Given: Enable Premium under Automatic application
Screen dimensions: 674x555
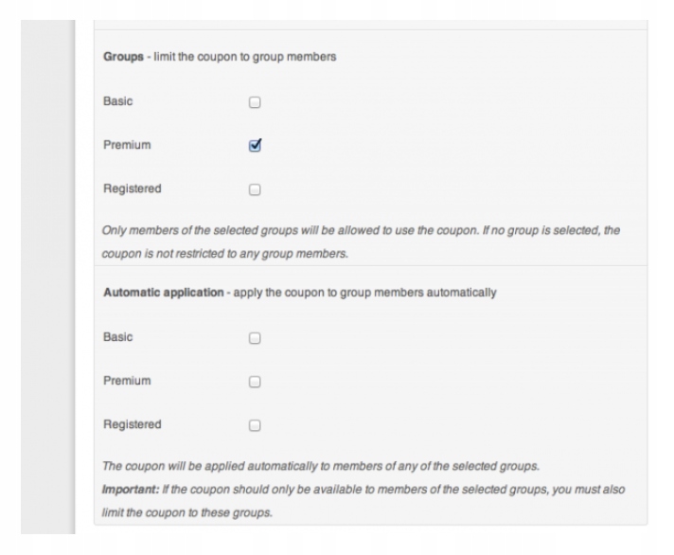Looking at the screenshot, I should (254, 380).
